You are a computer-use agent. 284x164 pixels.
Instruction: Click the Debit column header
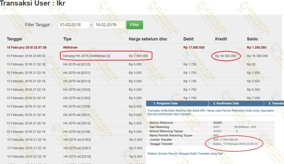[188, 39]
